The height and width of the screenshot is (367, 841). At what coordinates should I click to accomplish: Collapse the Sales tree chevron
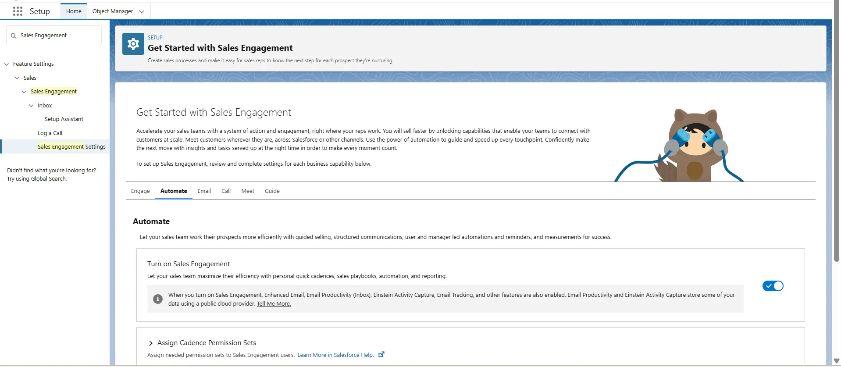pyautogui.click(x=17, y=78)
